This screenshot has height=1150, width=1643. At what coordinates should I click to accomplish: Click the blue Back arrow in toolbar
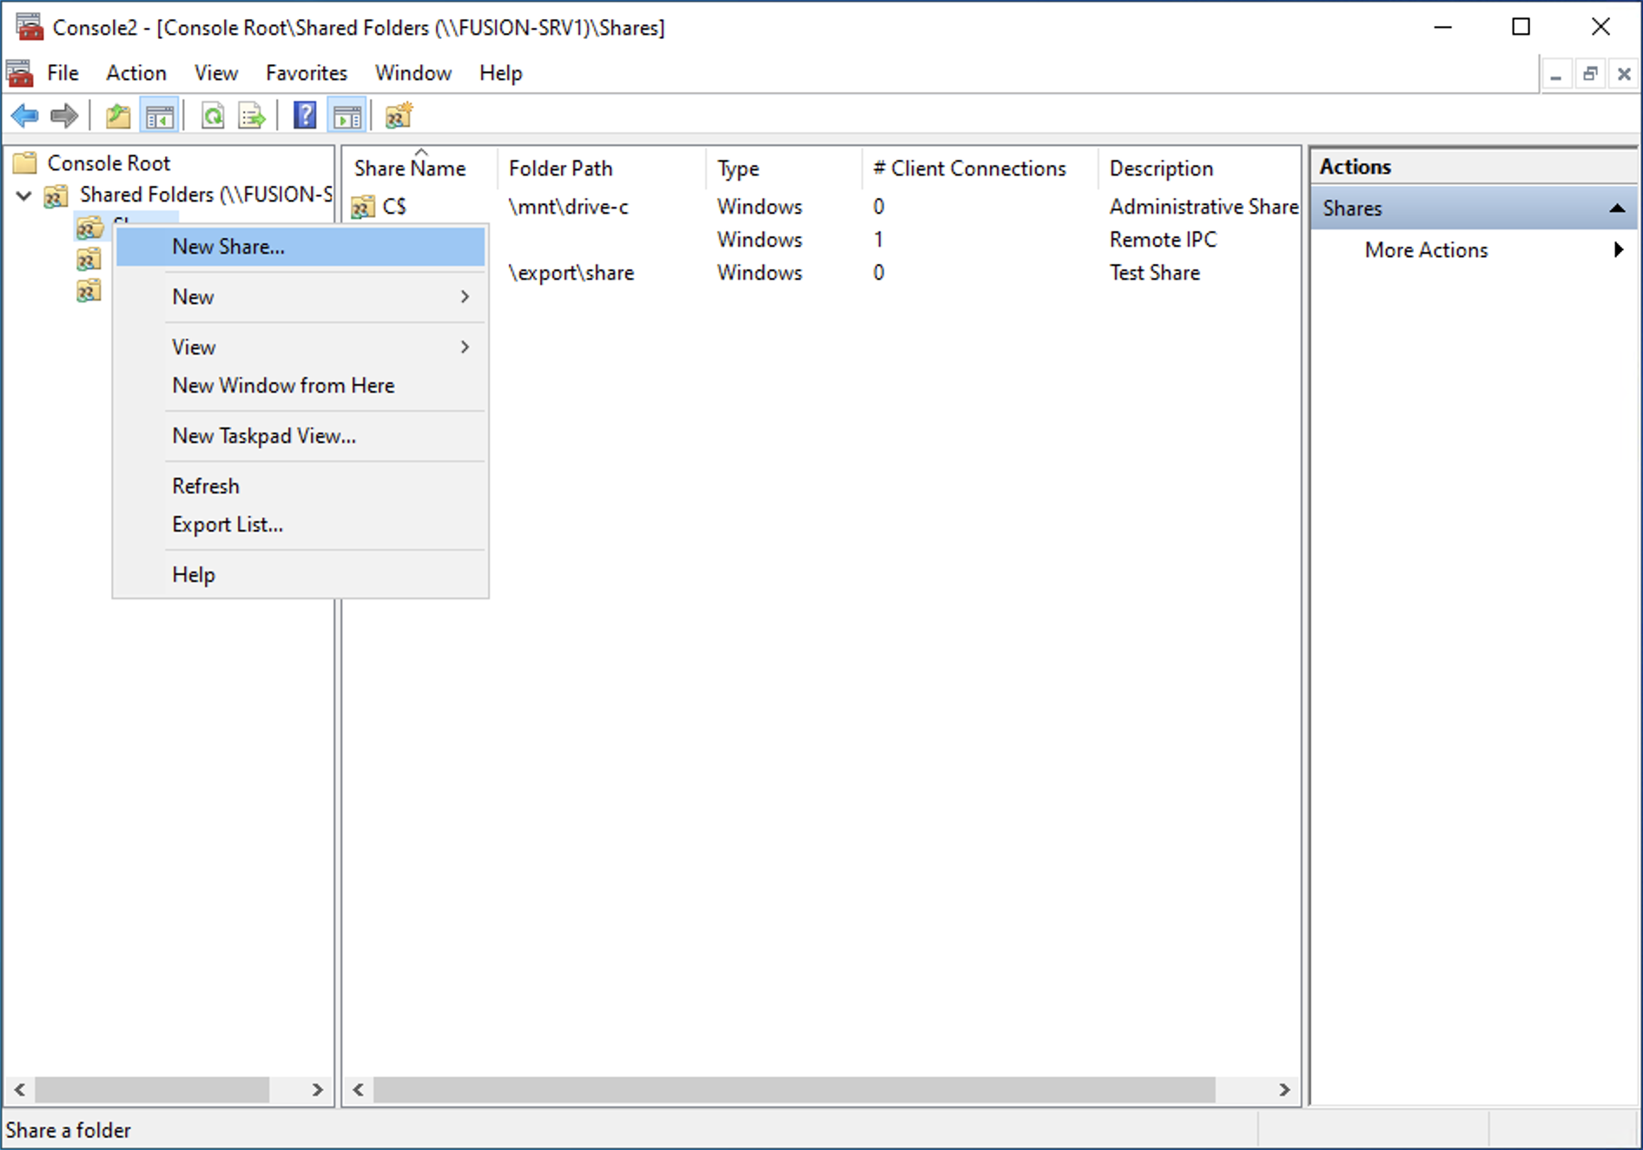click(x=24, y=116)
